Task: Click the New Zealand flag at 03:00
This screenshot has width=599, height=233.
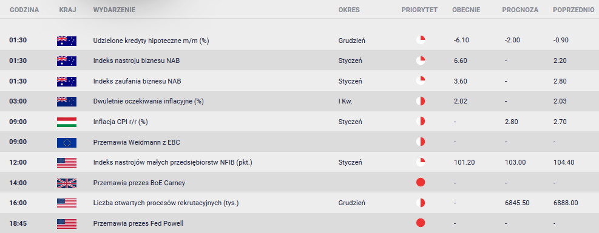Action: pyautogui.click(x=67, y=102)
